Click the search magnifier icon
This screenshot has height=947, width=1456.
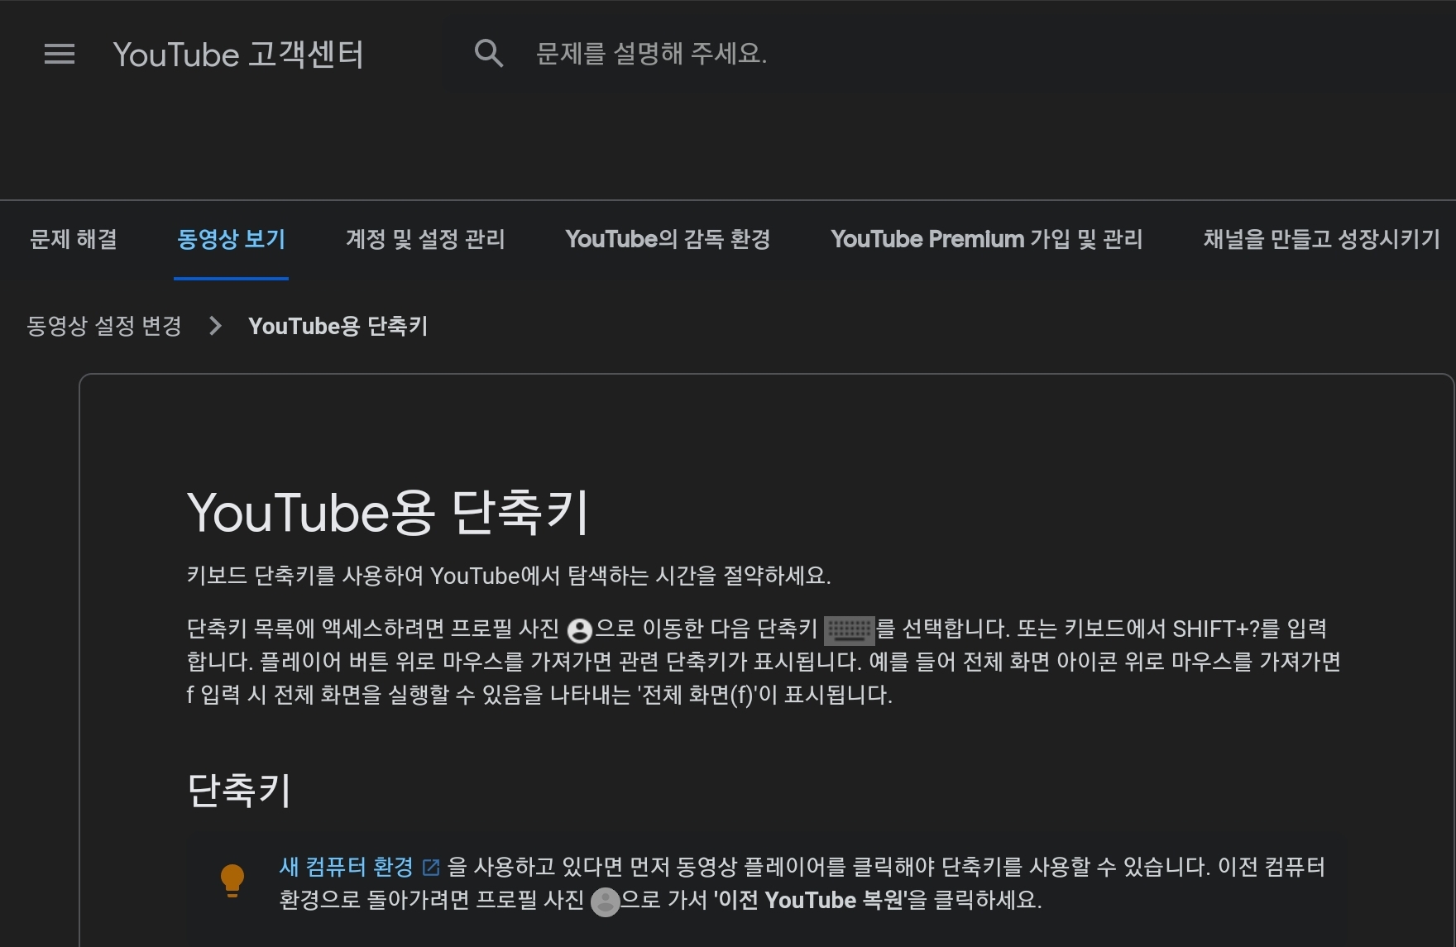pos(488,54)
